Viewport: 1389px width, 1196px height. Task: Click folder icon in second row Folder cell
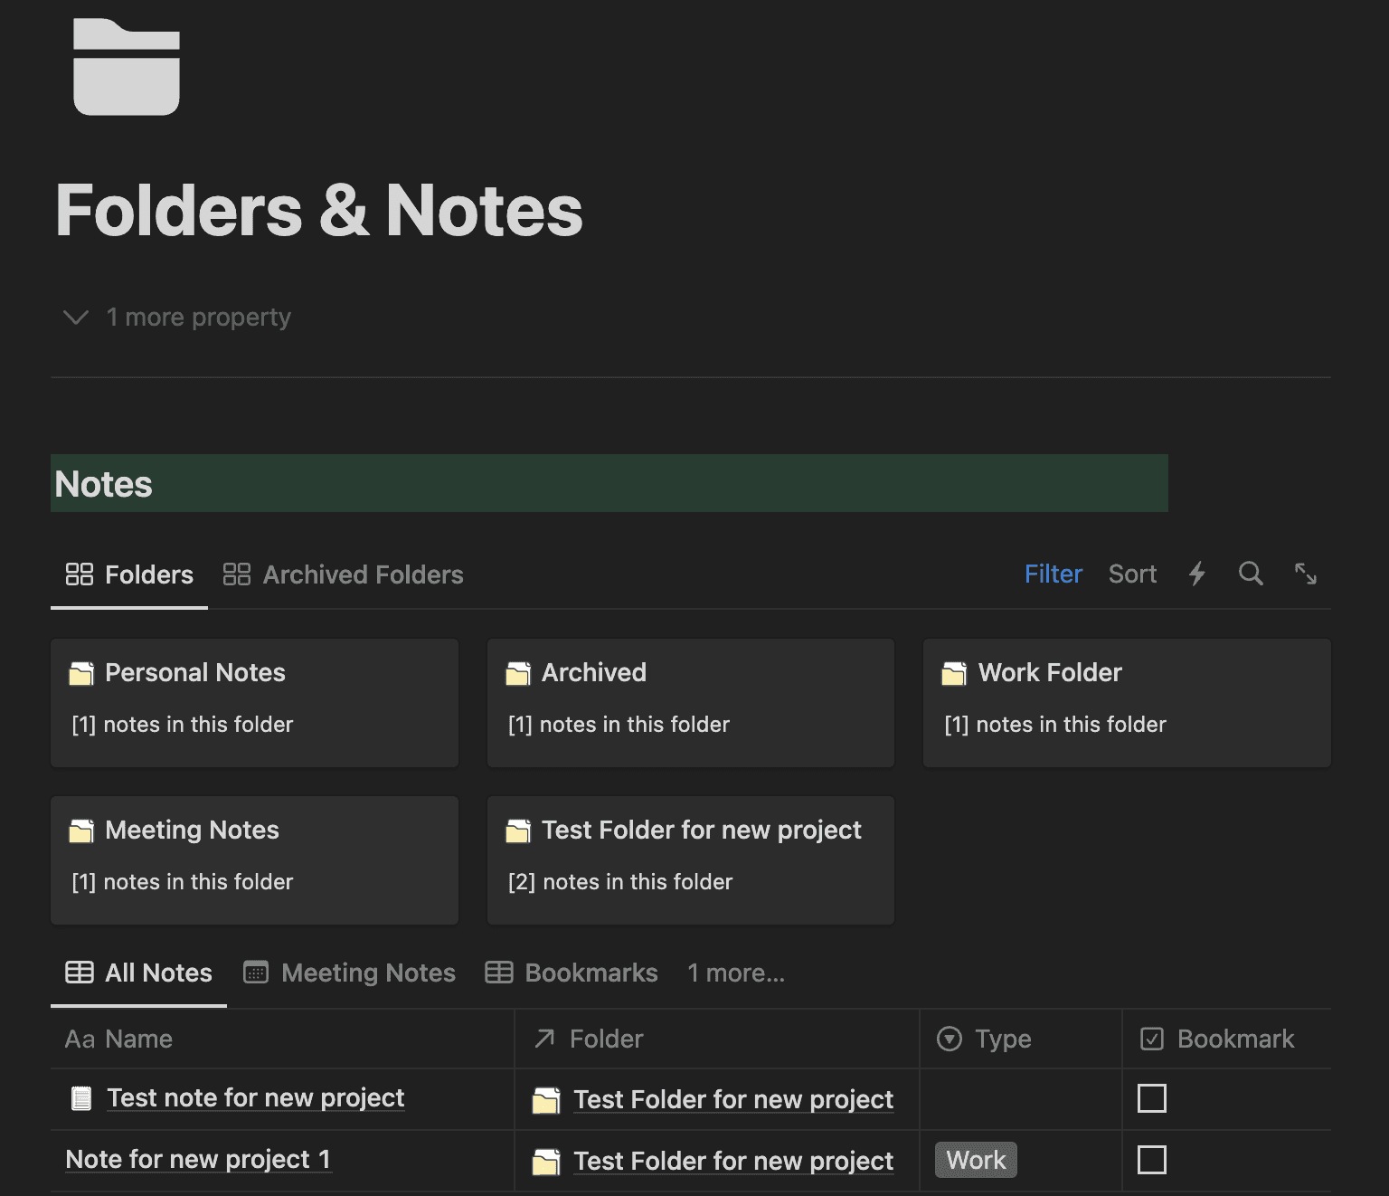point(546,1162)
